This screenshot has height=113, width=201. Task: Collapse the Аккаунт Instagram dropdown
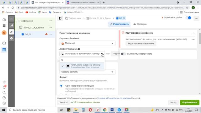pos(82,54)
